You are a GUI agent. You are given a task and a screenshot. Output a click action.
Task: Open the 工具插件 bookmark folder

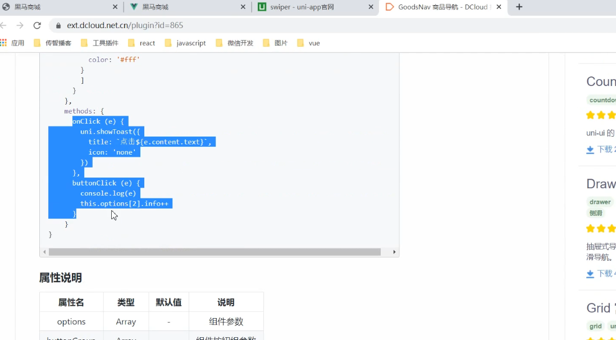(x=99, y=43)
